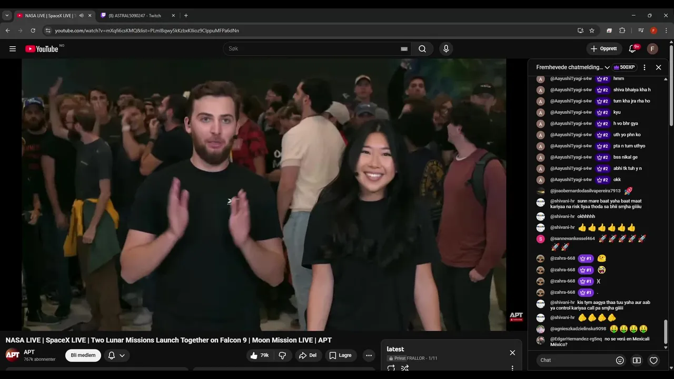
Task: Open a new browser tab
Action: [186, 16]
